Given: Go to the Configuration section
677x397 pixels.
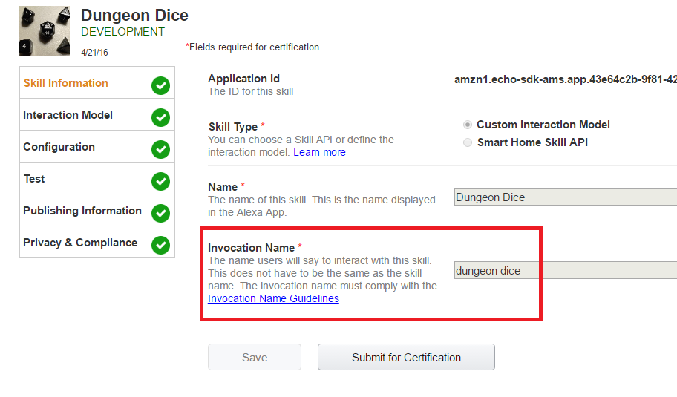Looking at the screenshot, I should [x=59, y=147].
